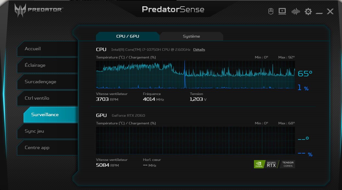This screenshot has height=190, width=342.
Task: Click the CPU fan speed 3703 RPM
Action: (x=107, y=99)
